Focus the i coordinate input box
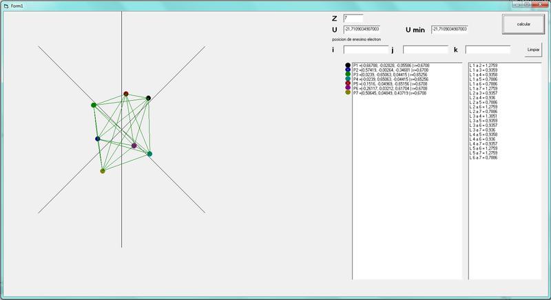The height and width of the screenshot is (300, 551). pos(366,50)
